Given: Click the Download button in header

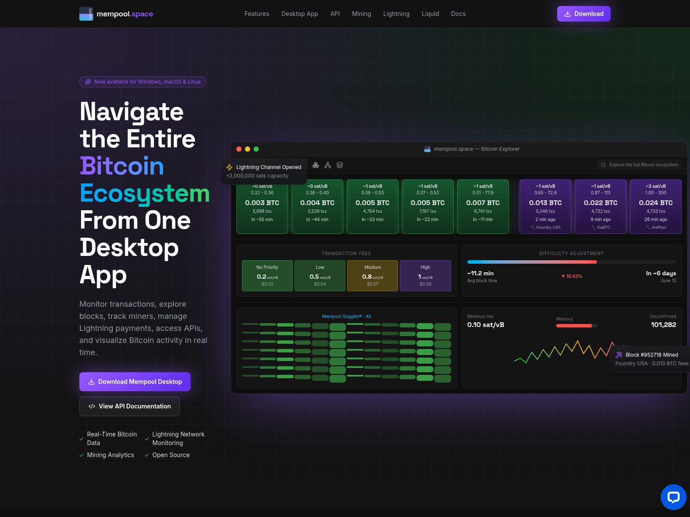Looking at the screenshot, I should point(584,14).
